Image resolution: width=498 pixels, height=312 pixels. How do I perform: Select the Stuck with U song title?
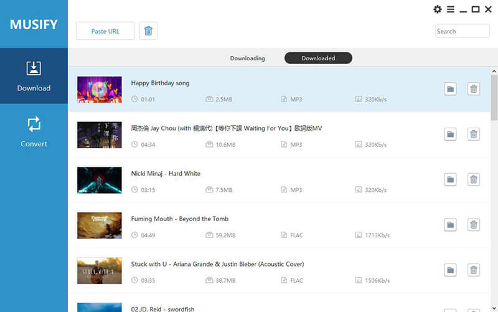(x=217, y=264)
